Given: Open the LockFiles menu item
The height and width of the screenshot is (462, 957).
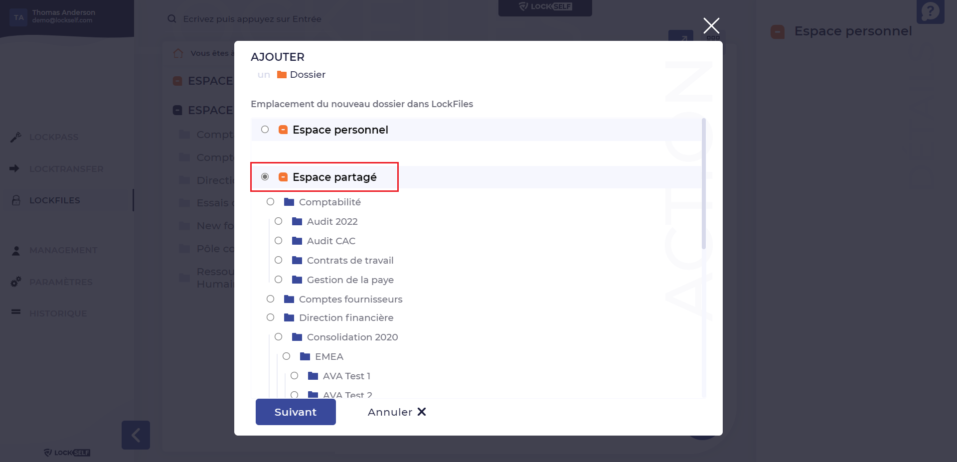Looking at the screenshot, I should (x=55, y=200).
